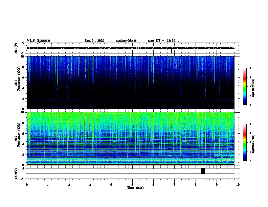This screenshot has height=207, width=268.
Task: Click the lower color scale bar for ch.2
Action: [x=245, y=142]
